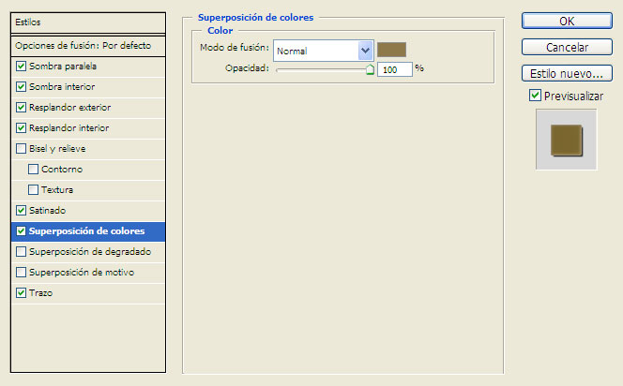
Task: Toggle the Trazo checkbox
Action: [21, 293]
